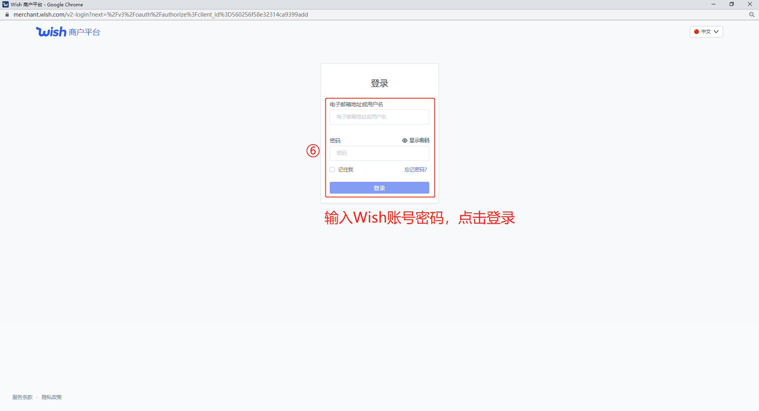
Task: Click the 电子邮箱地址或用户名 input field
Action: (x=379, y=117)
